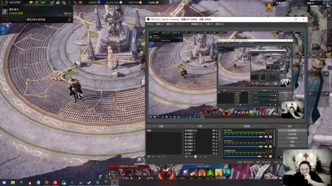Open the Scene Collection (S) menu in OBS
Image resolution: width=332 pixels, height=186 pixels.
point(197,24)
